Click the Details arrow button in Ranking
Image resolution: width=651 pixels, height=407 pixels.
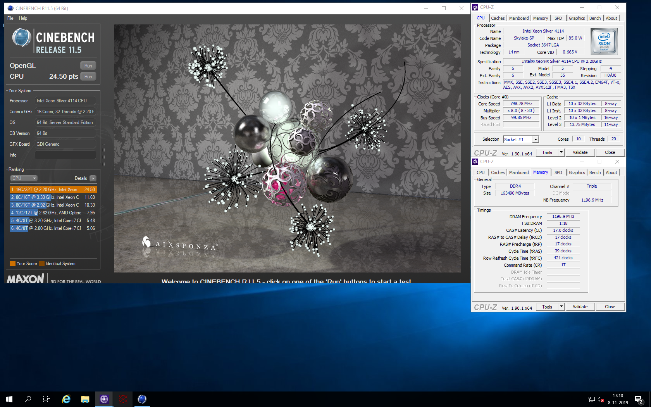[x=93, y=178]
